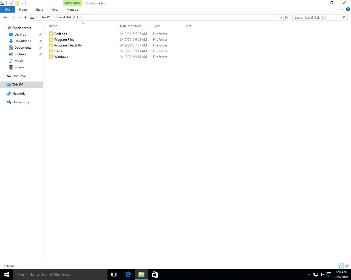Switch to the Home ribbon tab
Image resolution: width=351 pixels, height=280 pixels.
tap(23, 10)
